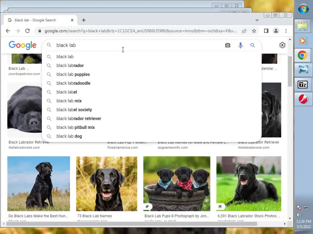
Task: Open Windows Media Player taskbar icon
Action: click(x=302, y=41)
